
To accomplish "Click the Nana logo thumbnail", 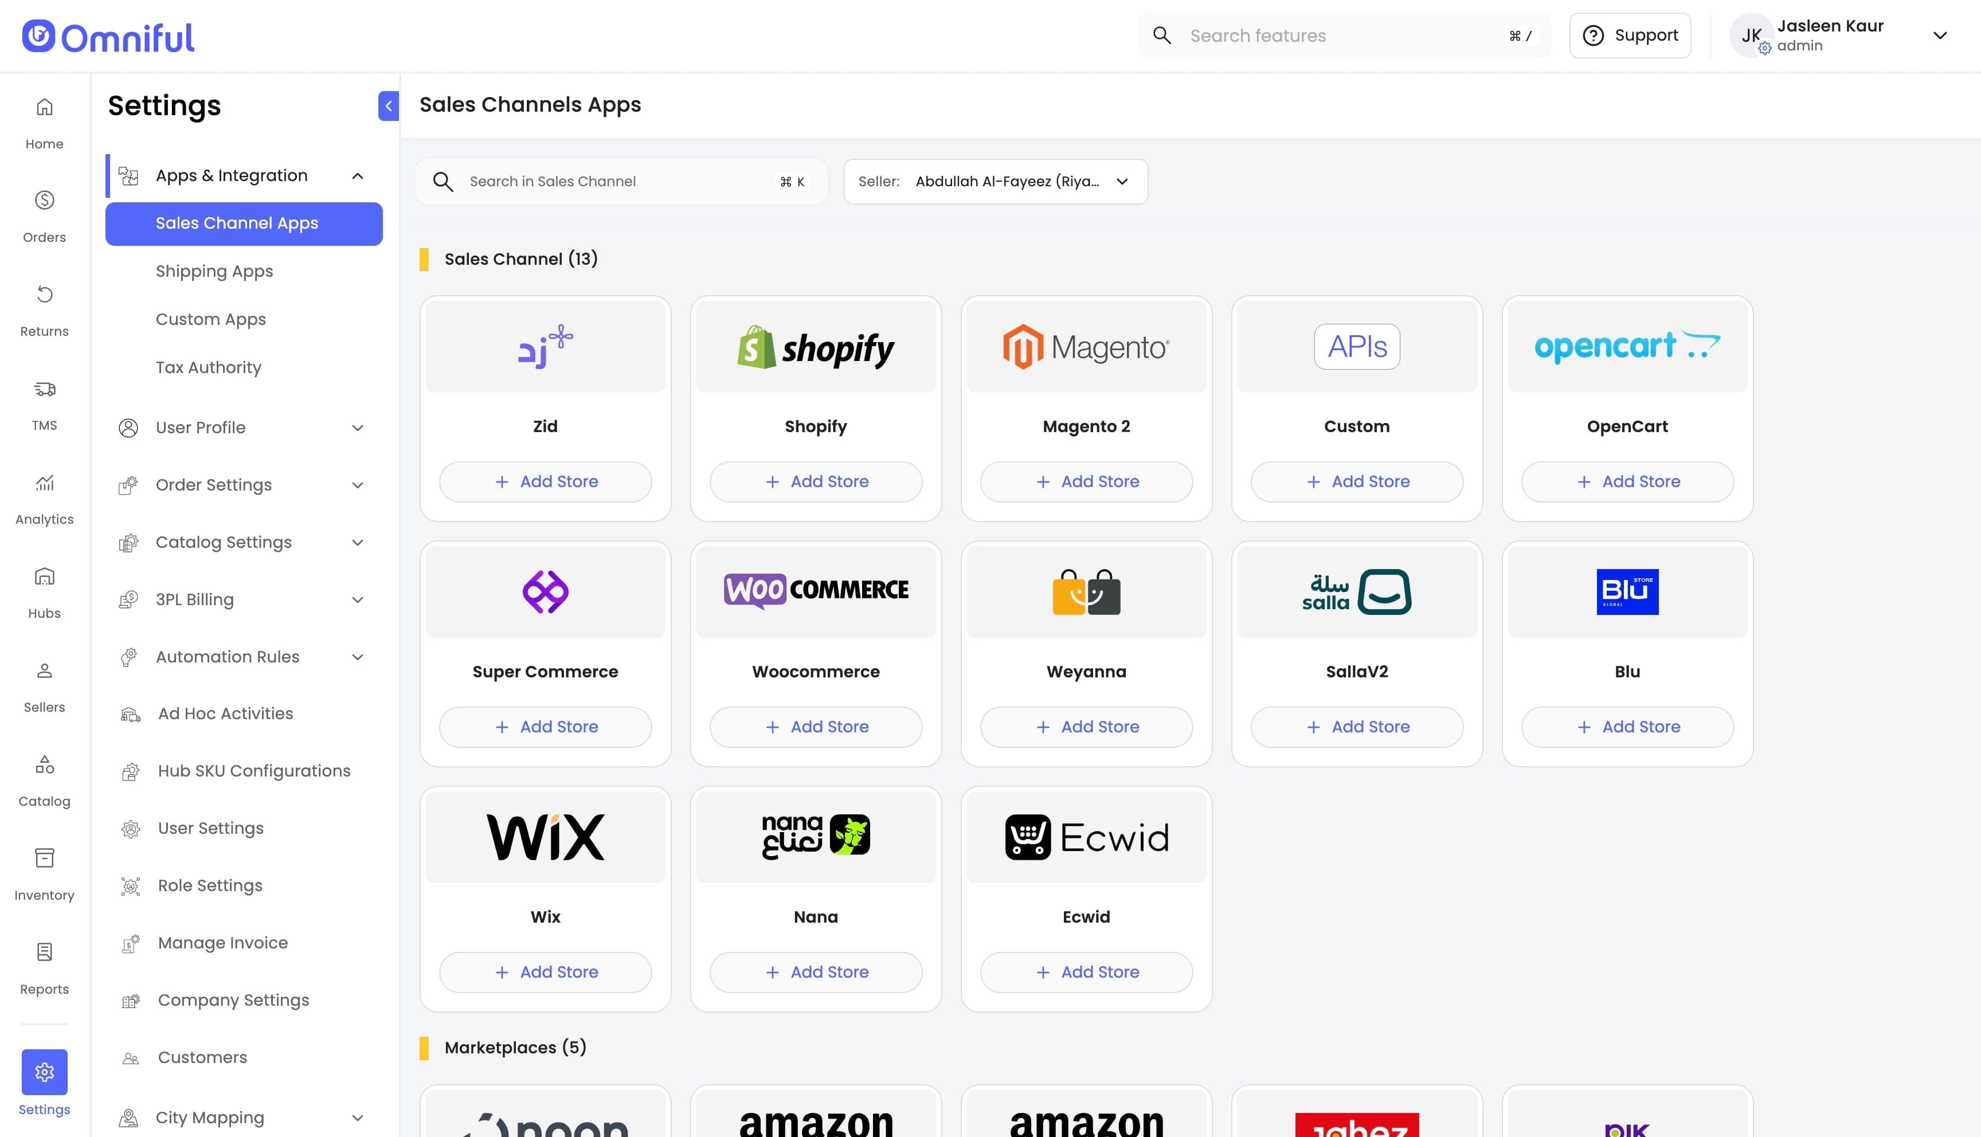I will 816,836.
